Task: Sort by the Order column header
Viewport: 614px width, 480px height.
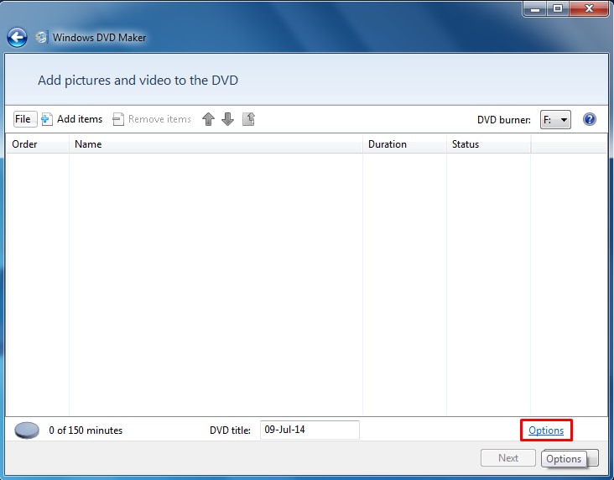Action: click(x=38, y=144)
